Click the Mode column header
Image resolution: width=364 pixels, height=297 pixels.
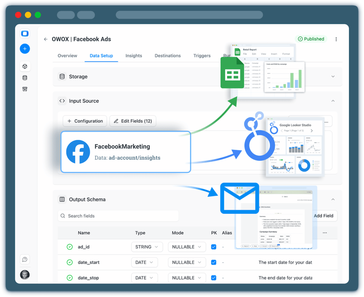pos(178,233)
